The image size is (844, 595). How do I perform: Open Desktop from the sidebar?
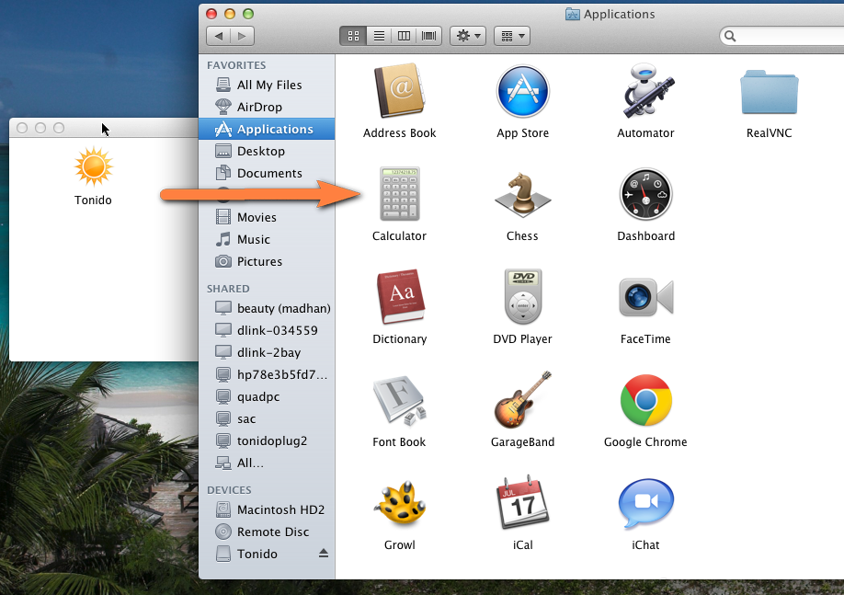click(267, 151)
